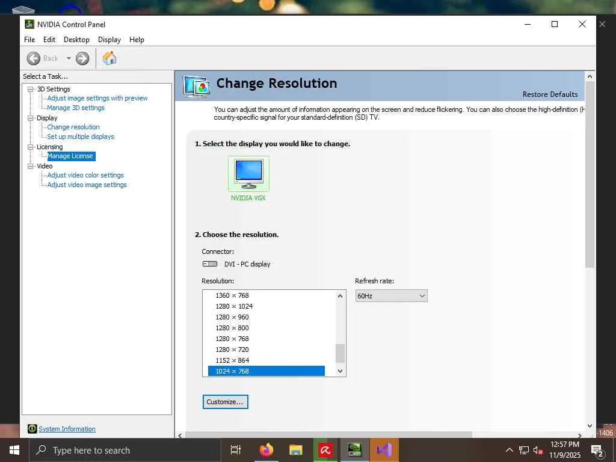Click horizontal scroll right arrow
The width and height of the screenshot is (616, 462).
point(580,436)
